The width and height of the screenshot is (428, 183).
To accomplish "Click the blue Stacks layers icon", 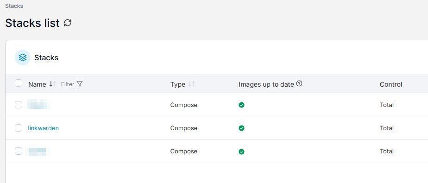I will tap(23, 57).
